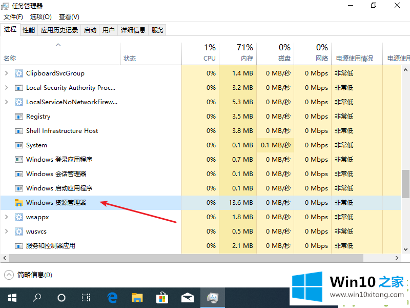Screen dimensions: 410x308
Task: Open Task View on taskbar
Action: [86, 298]
